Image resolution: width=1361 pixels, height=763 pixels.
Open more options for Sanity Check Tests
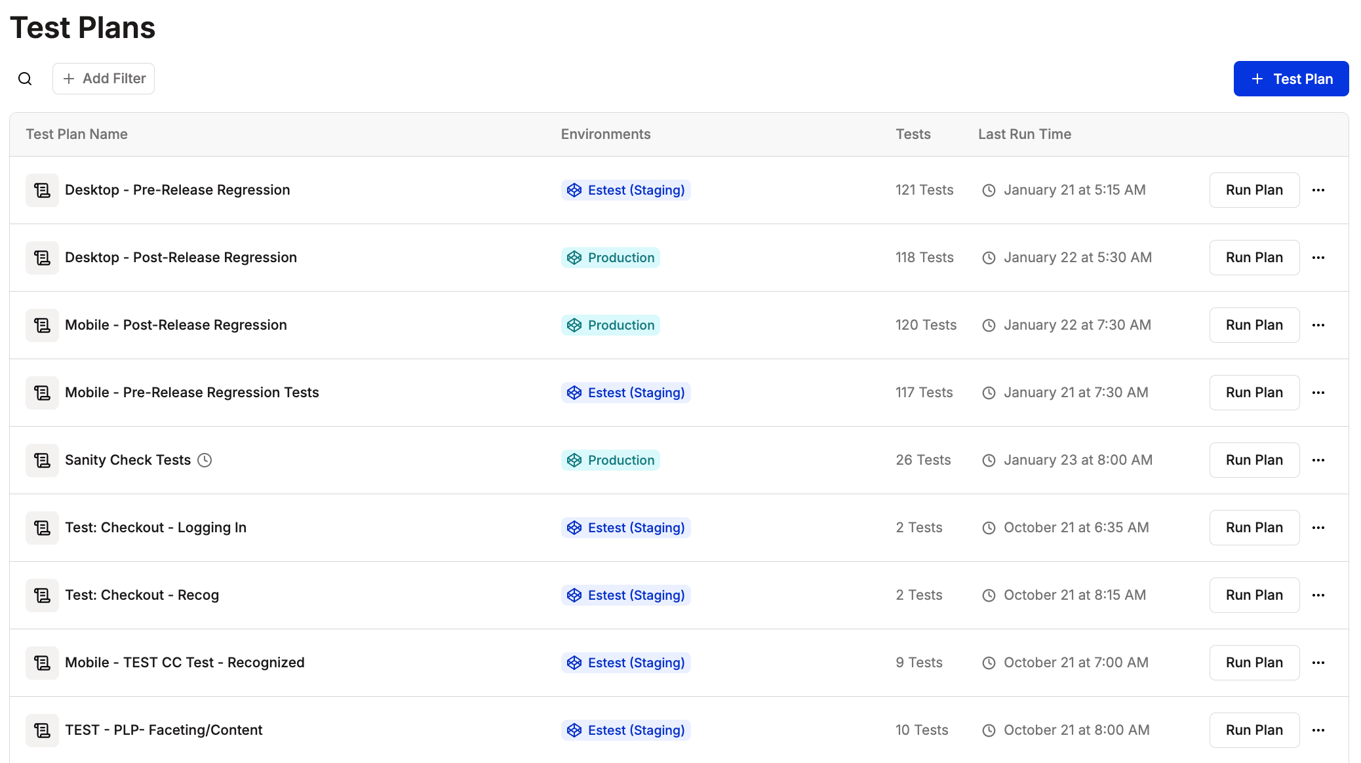tap(1318, 460)
